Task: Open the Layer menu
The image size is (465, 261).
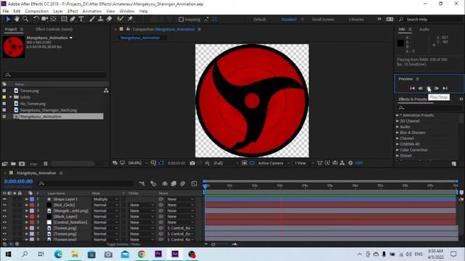Action: pyautogui.click(x=58, y=12)
